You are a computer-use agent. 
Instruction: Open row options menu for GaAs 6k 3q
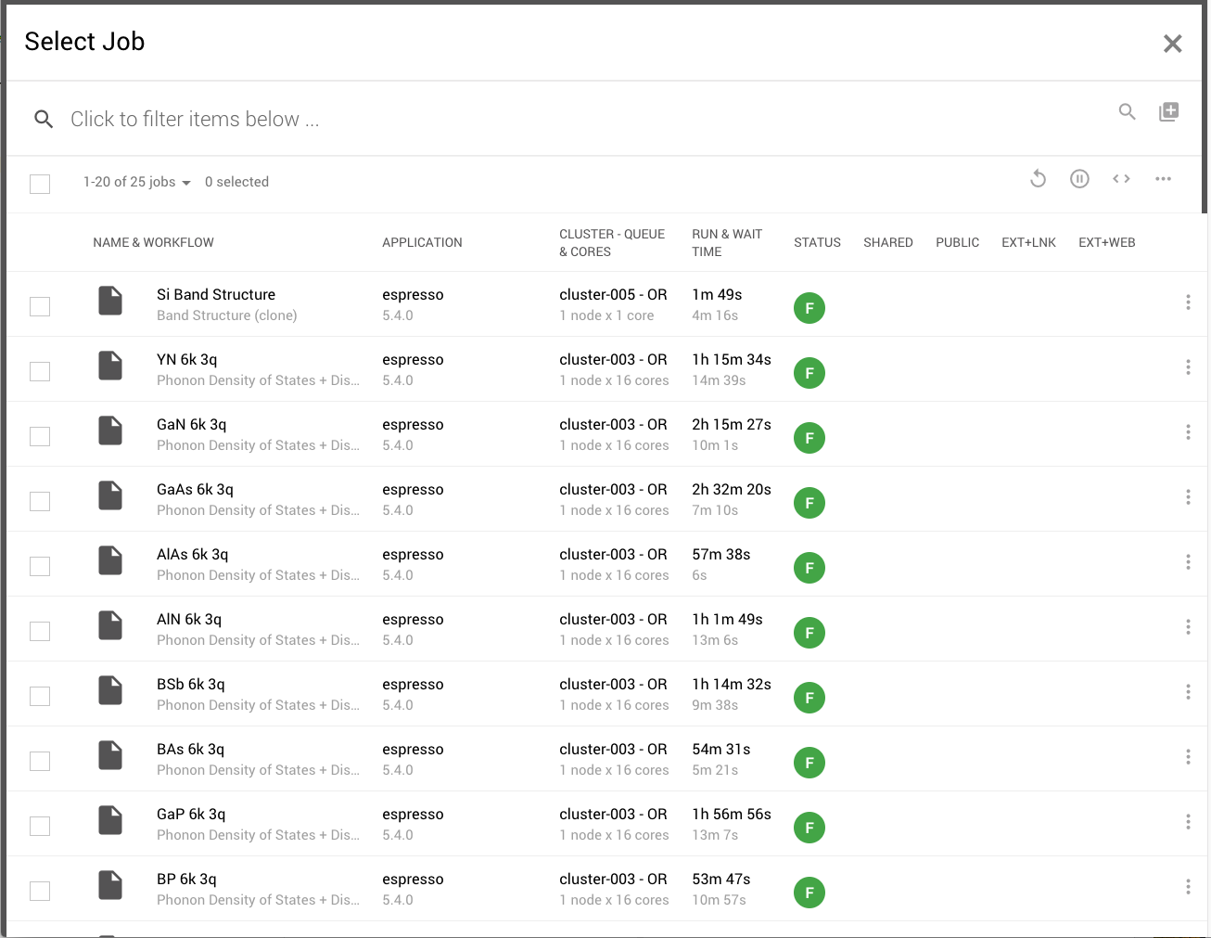[x=1187, y=497]
